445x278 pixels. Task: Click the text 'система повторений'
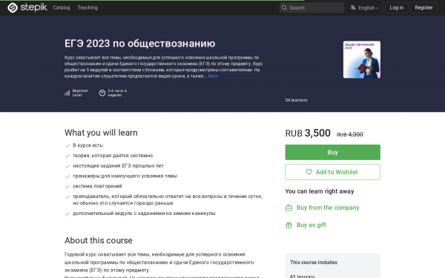[97, 186]
